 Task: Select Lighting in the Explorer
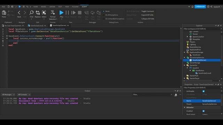click(193, 44)
